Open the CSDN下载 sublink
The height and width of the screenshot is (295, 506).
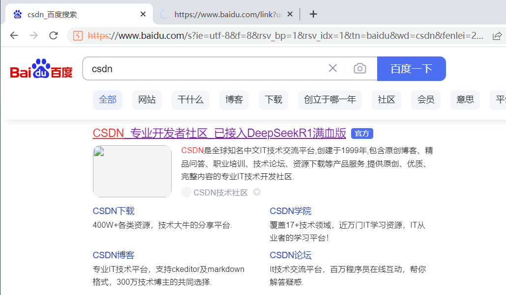tap(114, 211)
